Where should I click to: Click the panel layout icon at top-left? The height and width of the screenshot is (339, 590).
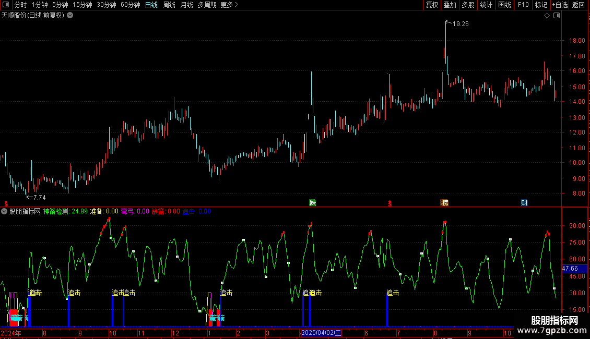click(x=6, y=5)
